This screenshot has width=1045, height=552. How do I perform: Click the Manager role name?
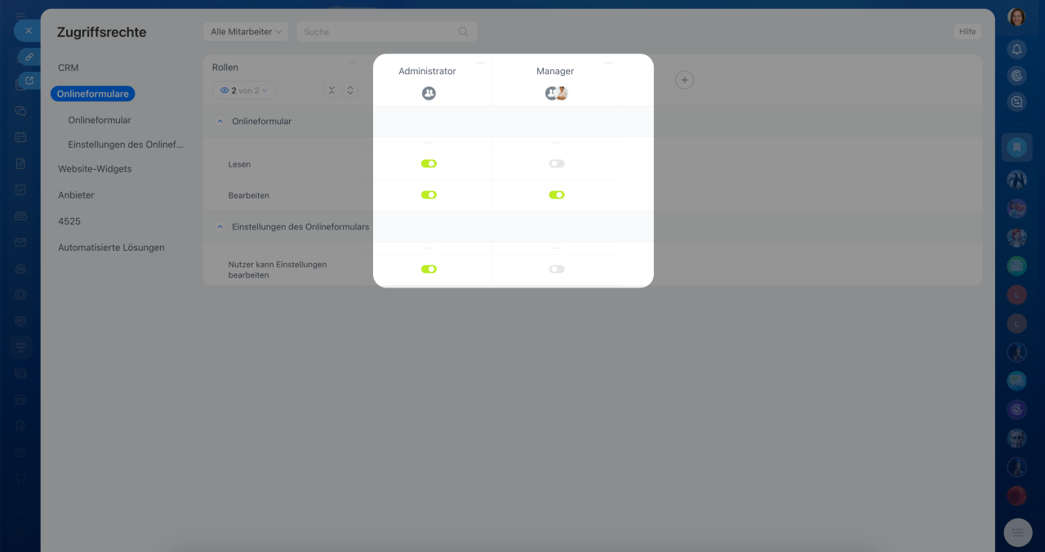pos(555,71)
